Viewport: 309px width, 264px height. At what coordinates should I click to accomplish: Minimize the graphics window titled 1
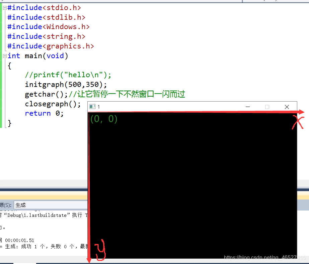coord(248,107)
